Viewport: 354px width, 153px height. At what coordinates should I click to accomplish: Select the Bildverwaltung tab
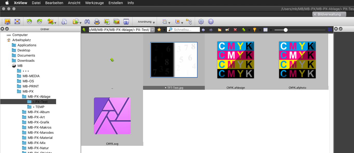pyautogui.click(x=329, y=14)
